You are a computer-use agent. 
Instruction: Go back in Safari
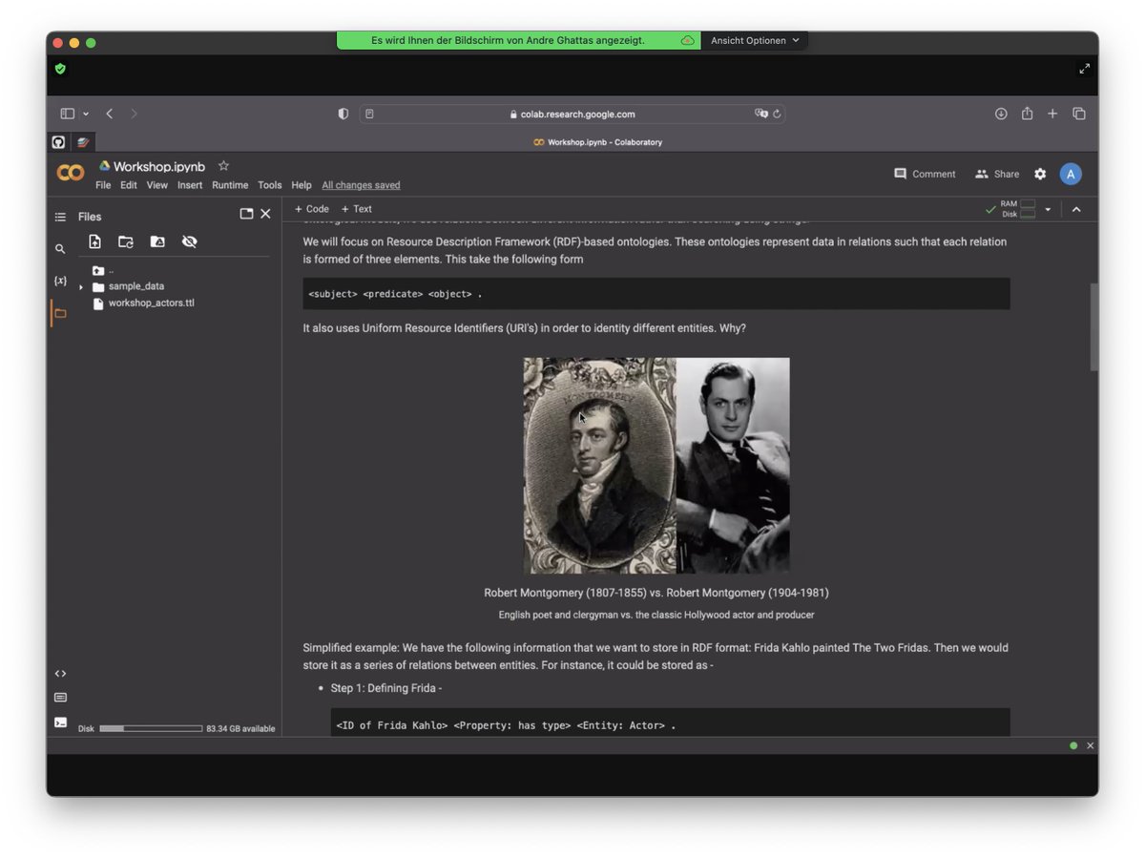coord(109,114)
